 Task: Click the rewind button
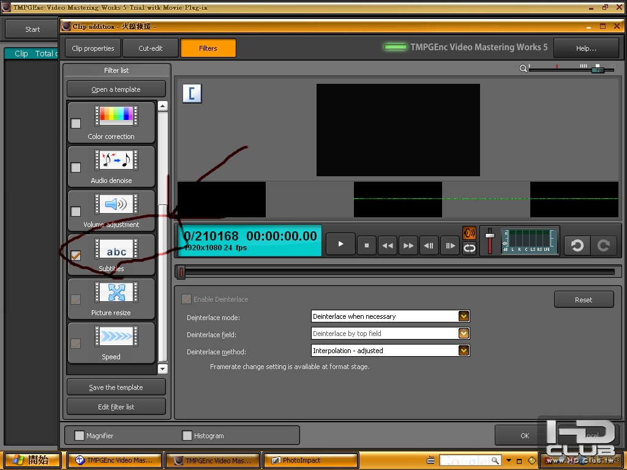click(388, 245)
